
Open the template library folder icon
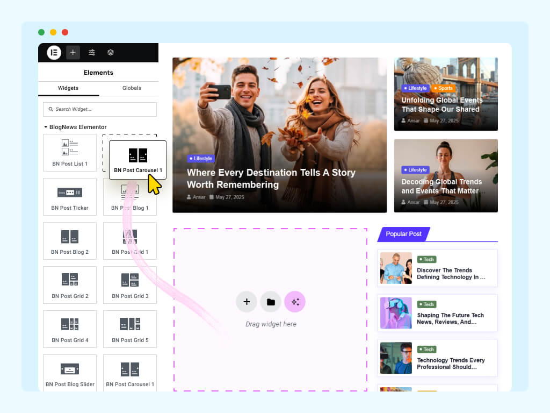[x=271, y=302]
